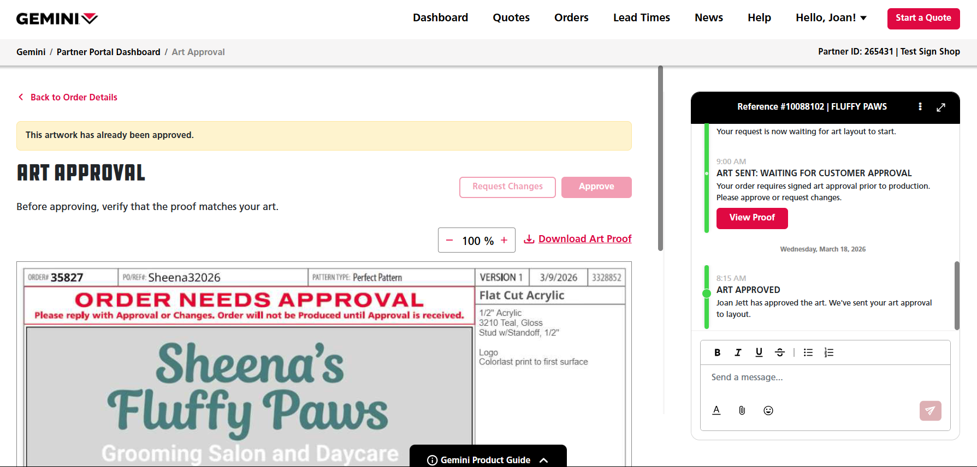
Task: Toggle italic formatting in message editor
Action: click(x=738, y=352)
